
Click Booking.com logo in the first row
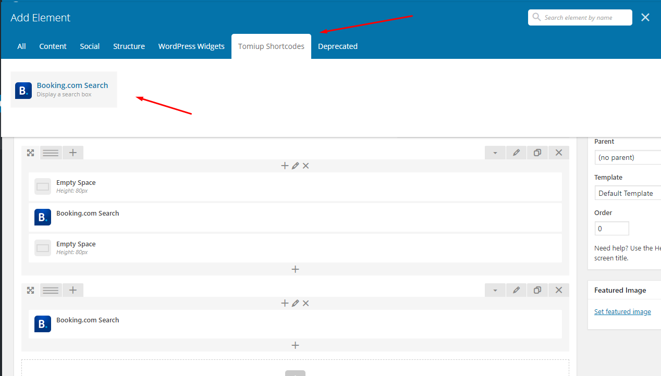[43, 217]
